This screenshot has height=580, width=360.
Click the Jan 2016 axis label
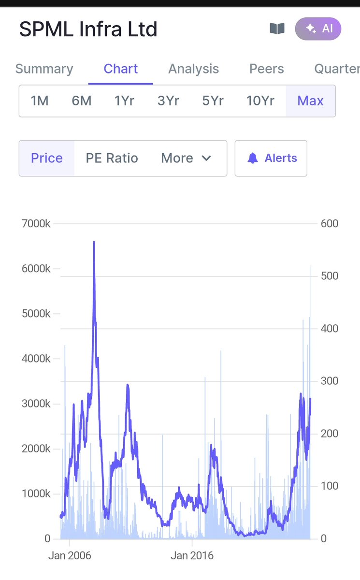click(192, 555)
